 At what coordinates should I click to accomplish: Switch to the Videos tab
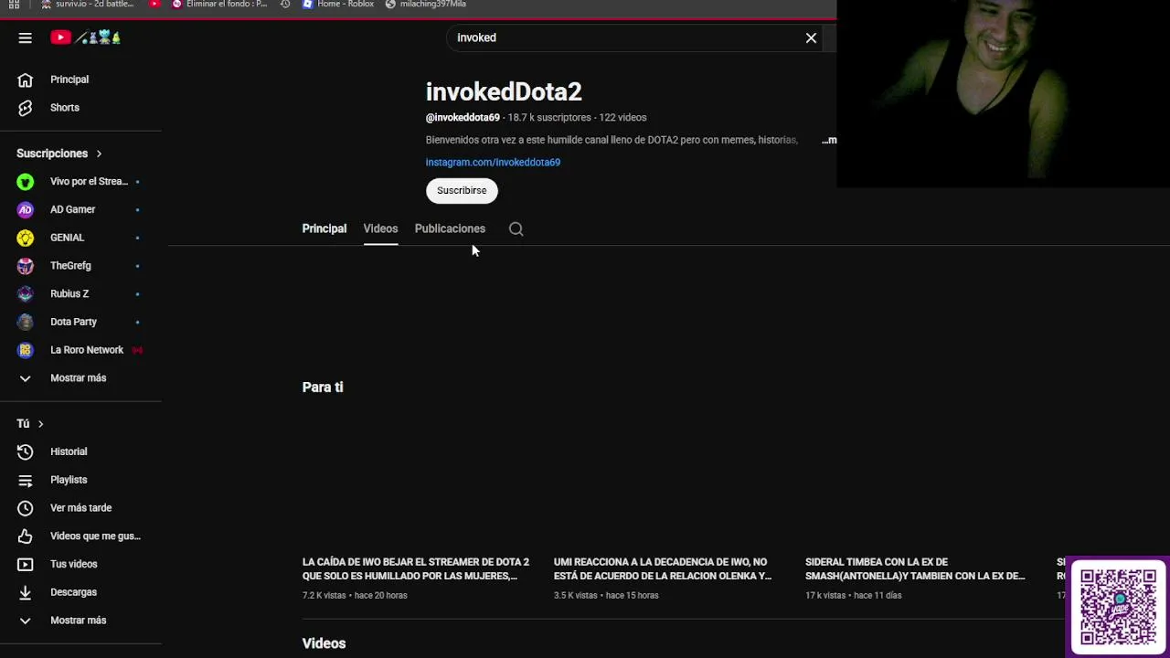point(380,228)
